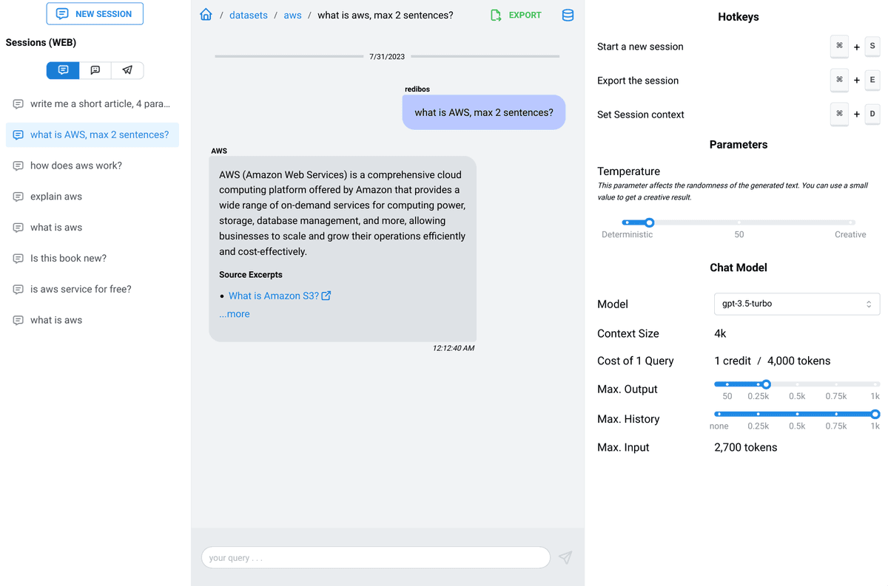
Task: Follow the 'What is Amazon S3?' link
Action: pos(273,295)
